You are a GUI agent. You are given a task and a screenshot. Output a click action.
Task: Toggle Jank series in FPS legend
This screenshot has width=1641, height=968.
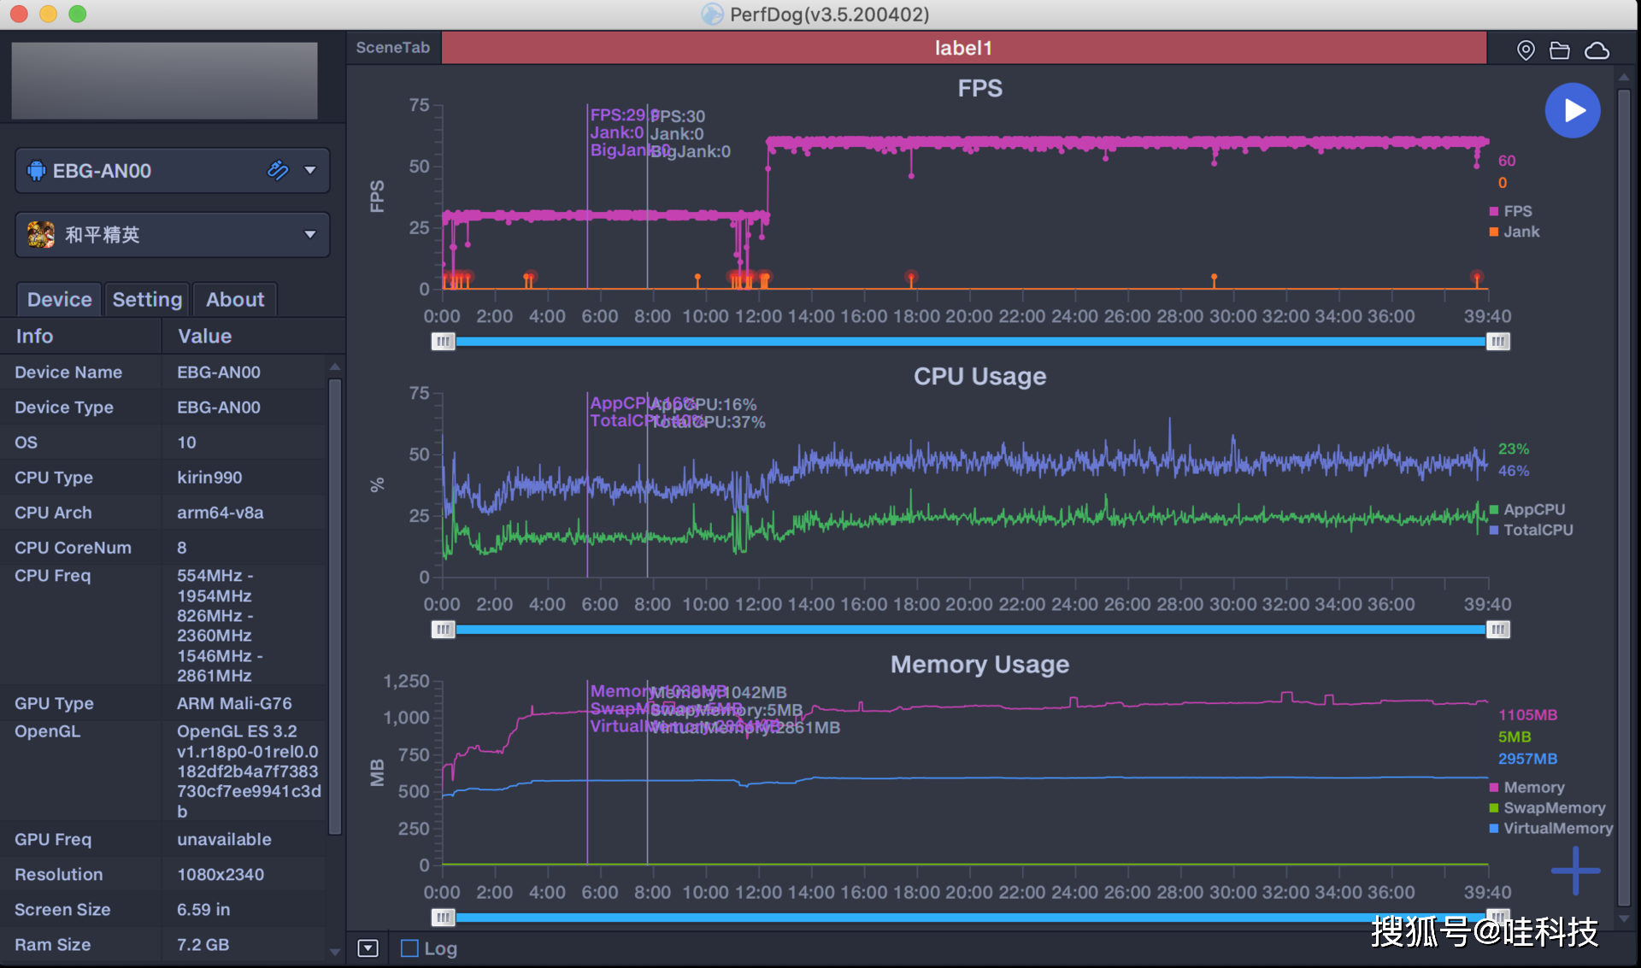coord(1520,232)
